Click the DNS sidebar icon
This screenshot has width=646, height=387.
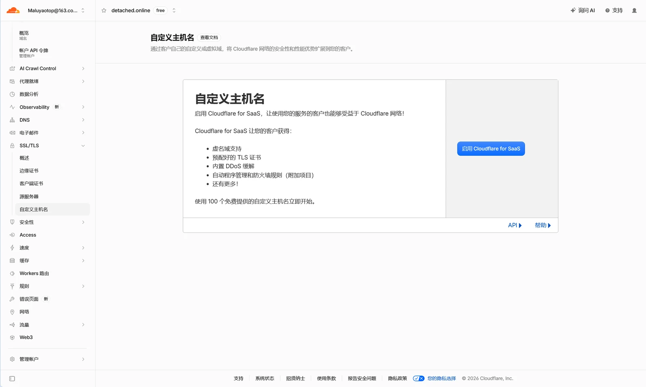pyautogui.click(x=12, y=120)
